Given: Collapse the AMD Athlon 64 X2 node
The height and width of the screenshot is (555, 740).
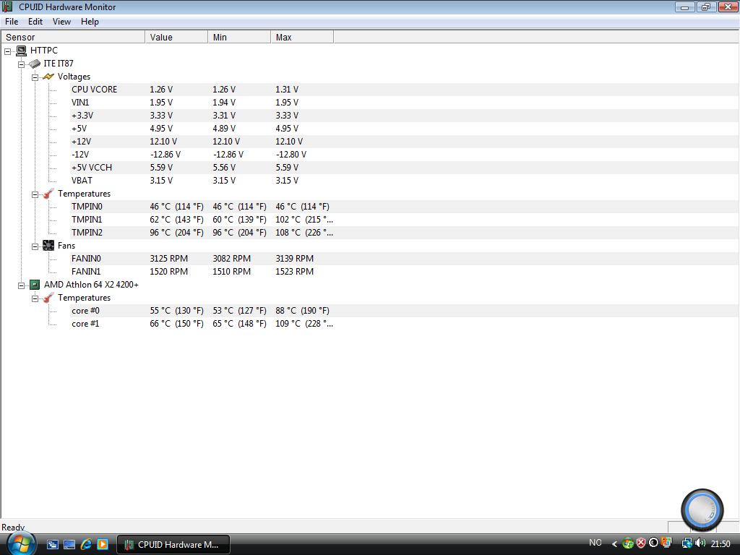Looking at the screenshot, I should coord(22,285).
